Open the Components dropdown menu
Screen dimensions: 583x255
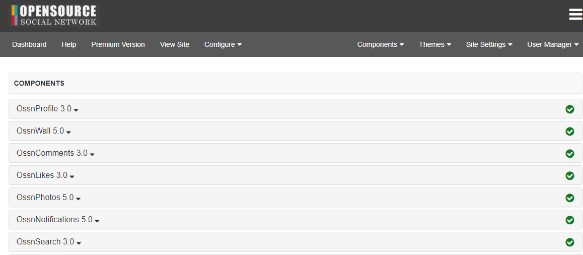pos(381,44)
